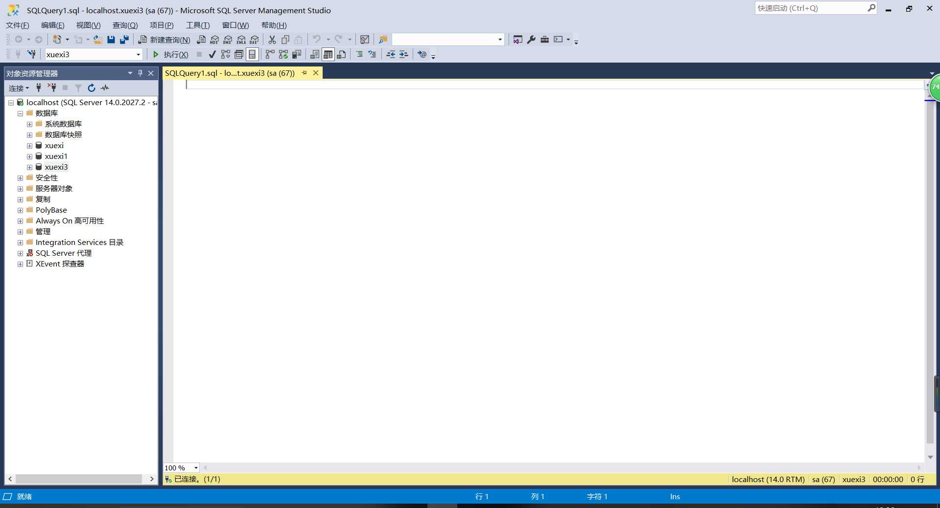Image resolution: width=940 pixels, height=508 pixels.
Task: Switch output to Results to File
Action: pos(341,54)
